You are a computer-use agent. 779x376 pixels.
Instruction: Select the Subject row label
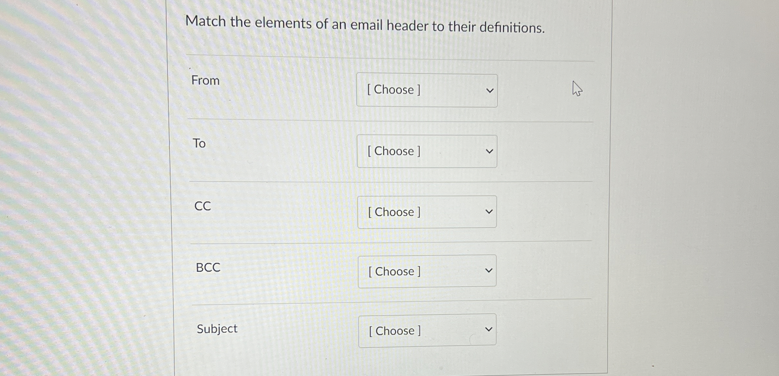(217, 329)
